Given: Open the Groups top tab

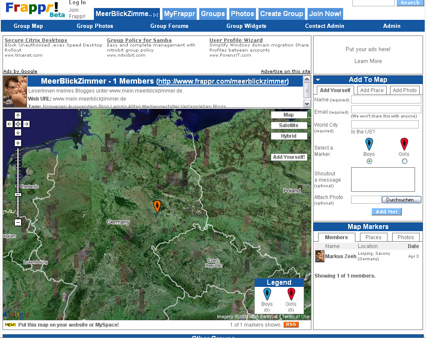Looking at the screenshot, I should point(213,14).
